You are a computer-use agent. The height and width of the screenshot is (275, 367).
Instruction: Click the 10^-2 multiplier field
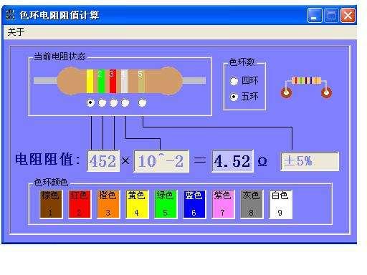click(161, 161)
